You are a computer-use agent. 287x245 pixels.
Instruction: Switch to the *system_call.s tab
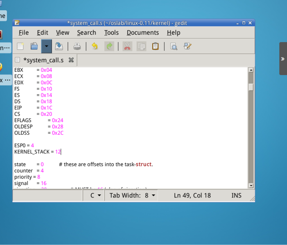click(x=43, y=60)
